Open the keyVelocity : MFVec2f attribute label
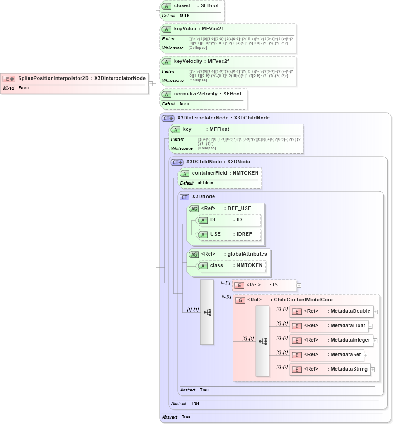 pos(201,62)
